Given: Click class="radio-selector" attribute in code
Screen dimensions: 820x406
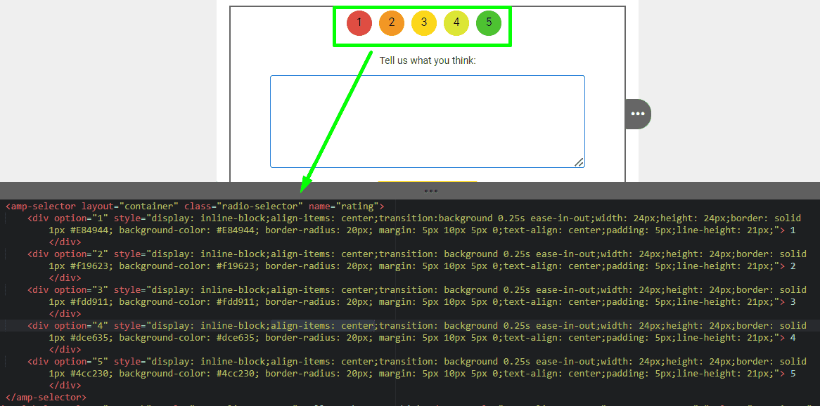Looking at the screenshot, I should (243, 207).
